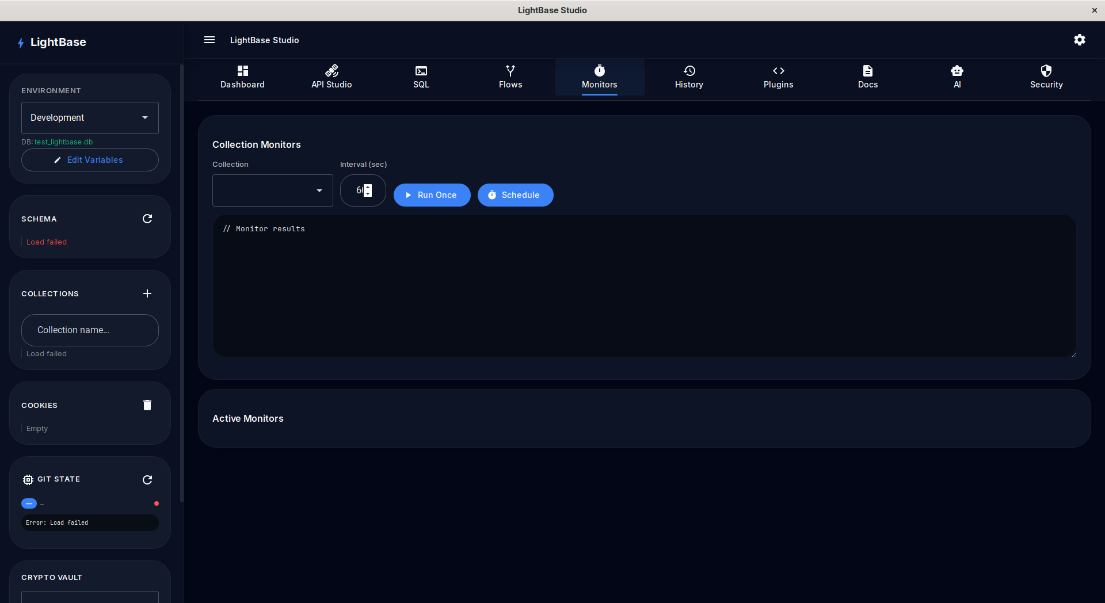Image resolution: width=1105 pixels, height=603 pixels.
Task: Click the Run Once button
Action: pyautogui.click(x=432, y=195)
